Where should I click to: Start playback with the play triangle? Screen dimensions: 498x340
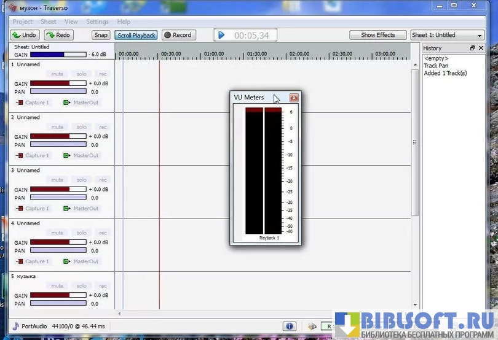[222, 35]
